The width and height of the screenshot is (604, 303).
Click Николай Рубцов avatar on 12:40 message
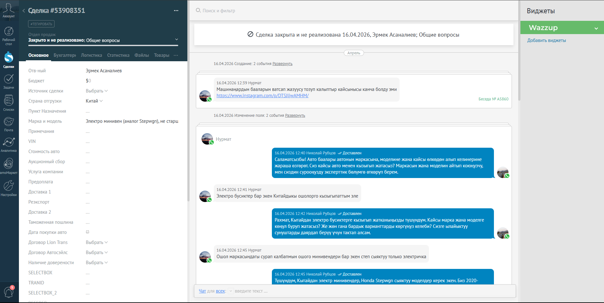503,172
